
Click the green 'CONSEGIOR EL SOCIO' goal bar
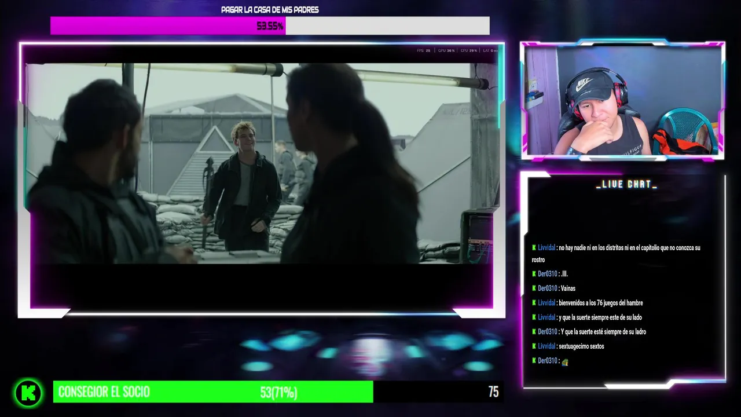click(213, 392)
